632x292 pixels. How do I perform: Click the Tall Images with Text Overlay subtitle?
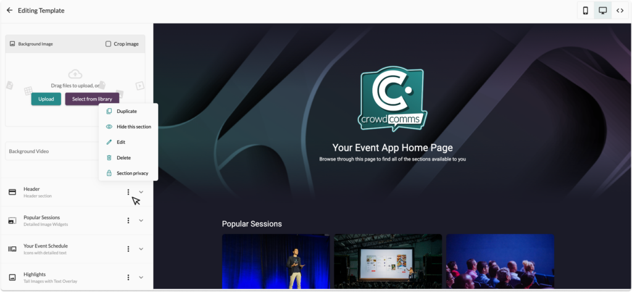click(x=51, y=281)
